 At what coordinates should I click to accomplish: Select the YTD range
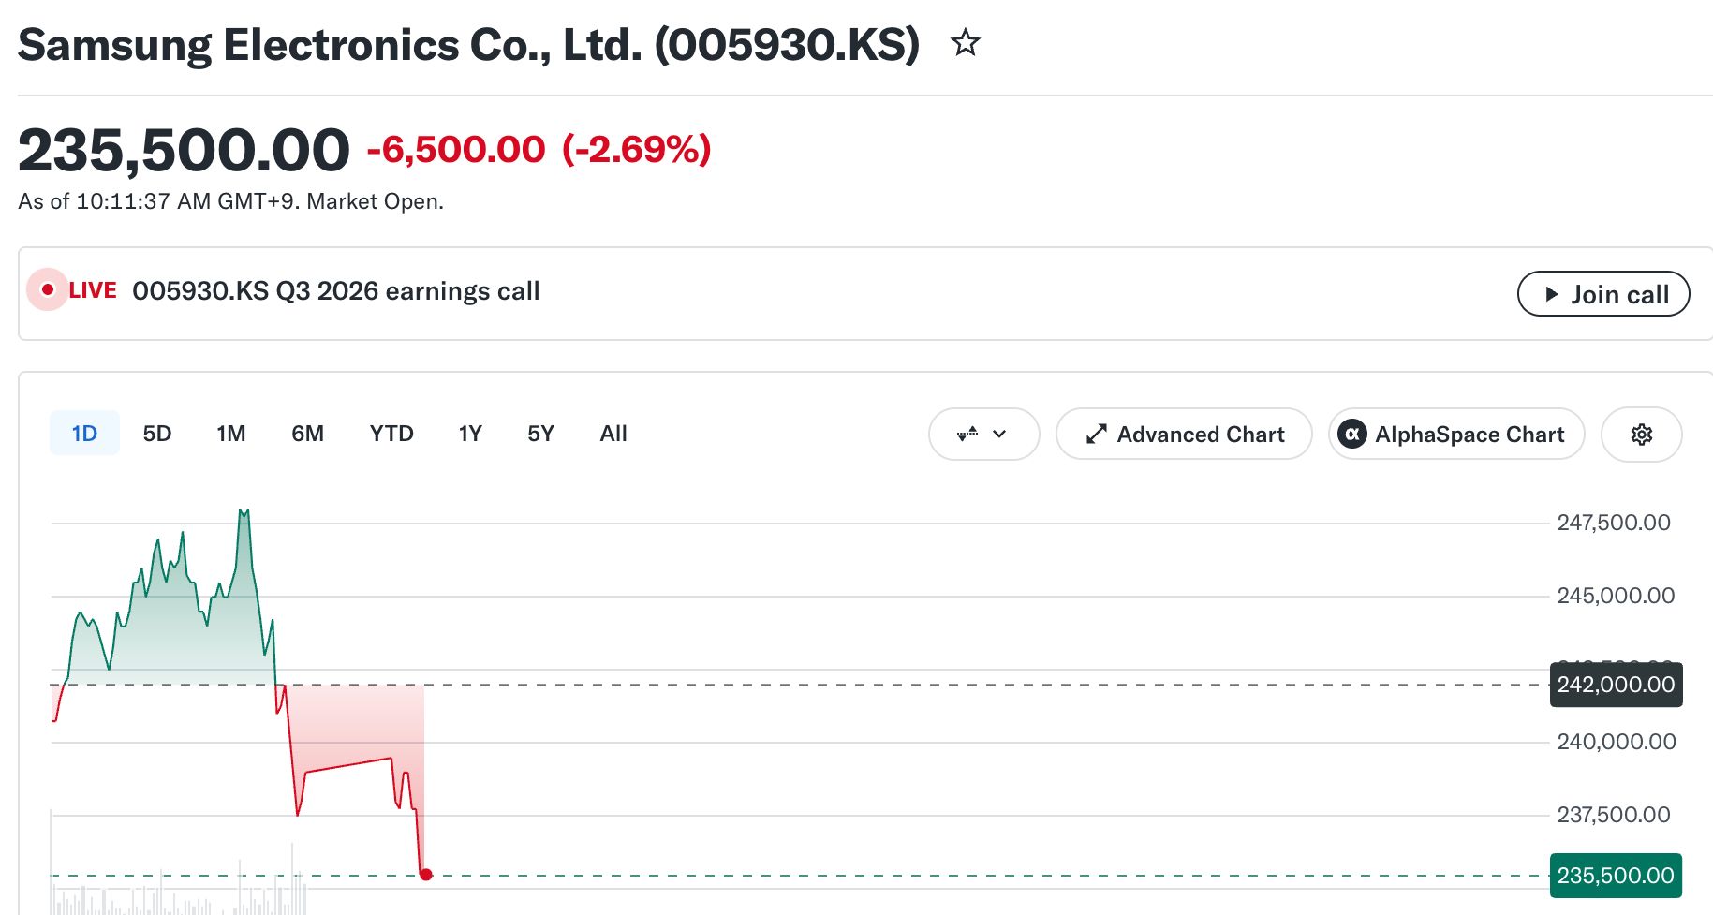coord(391,434)
